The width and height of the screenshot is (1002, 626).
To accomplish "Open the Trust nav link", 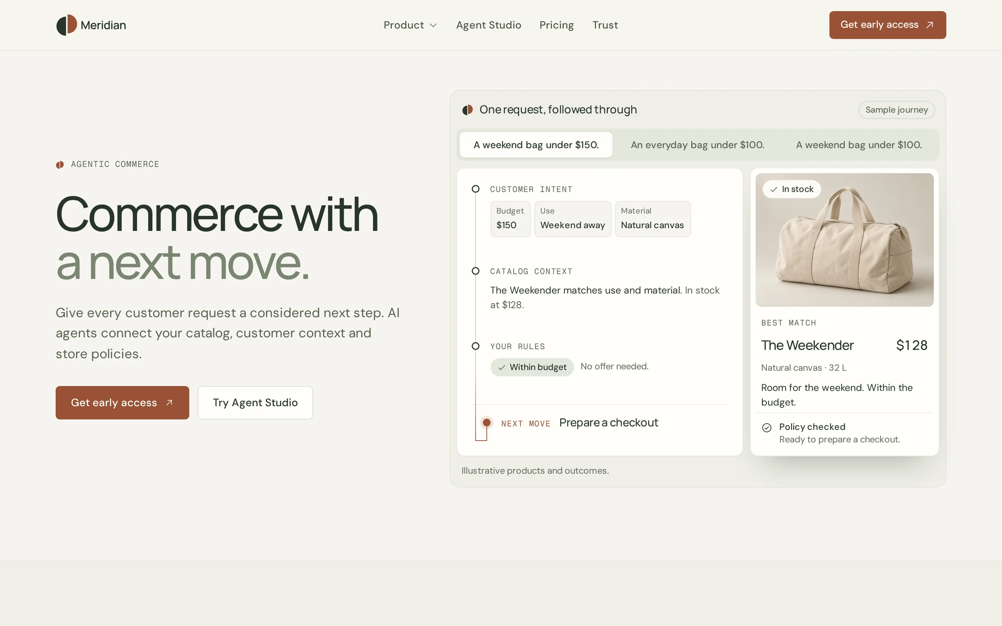I will 605,25.
